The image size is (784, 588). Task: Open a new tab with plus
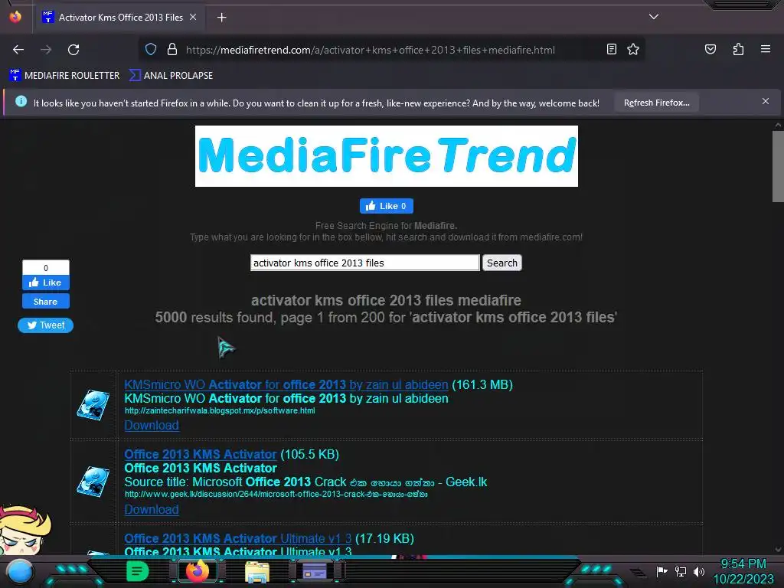click(221, 18)
